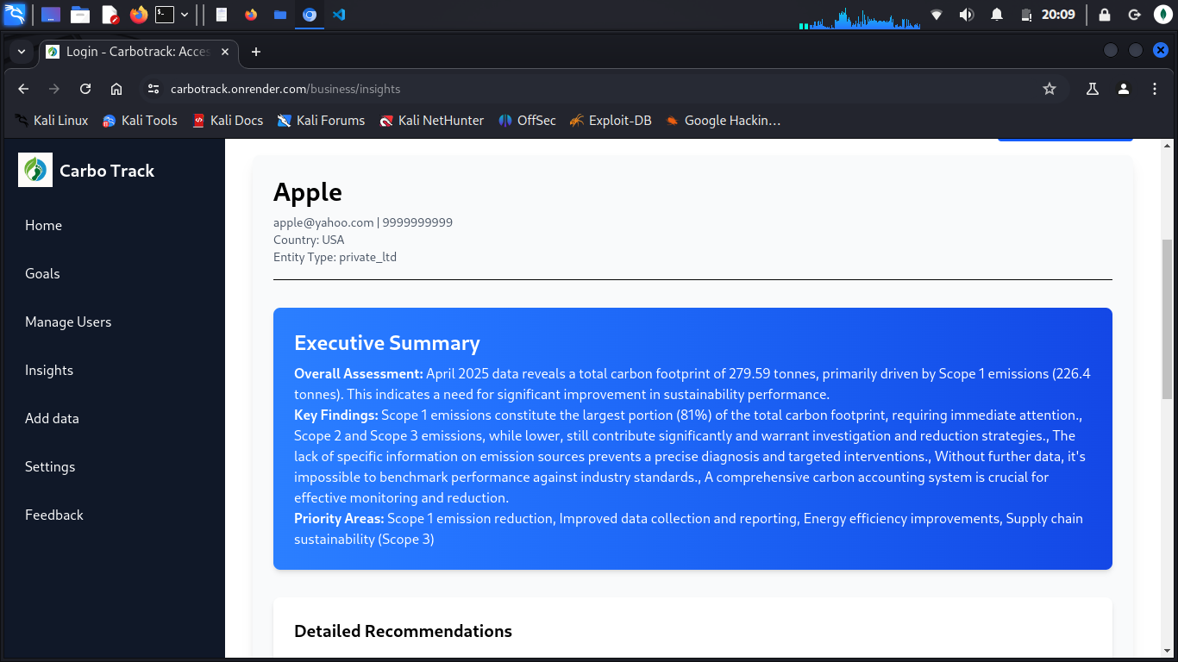Viewport: 1178px width, 662px height.
Task: Launch the text editor from panel
Action: tap(110, 15)
